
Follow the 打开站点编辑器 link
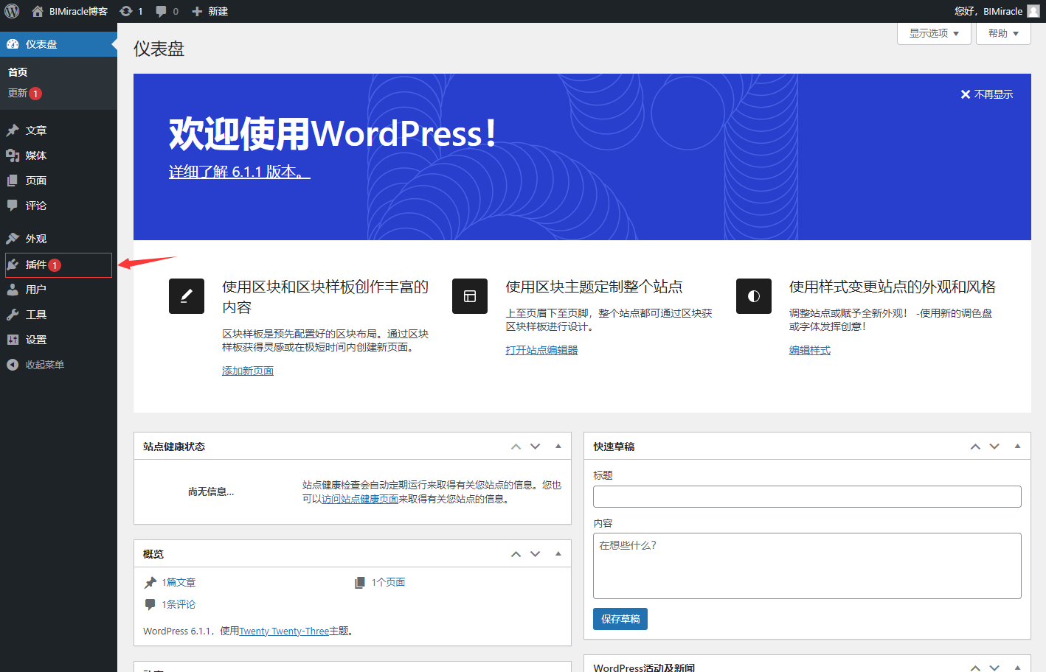[541, 350]
